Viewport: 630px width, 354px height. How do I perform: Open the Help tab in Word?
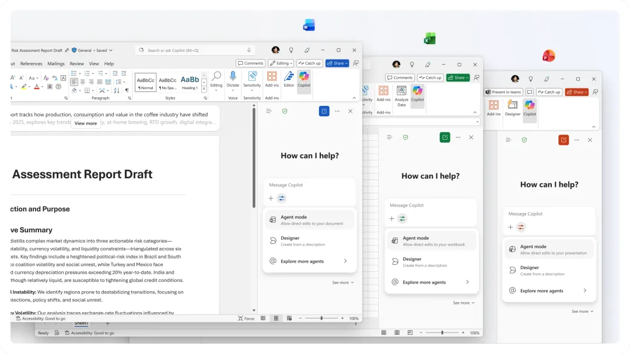109,63
